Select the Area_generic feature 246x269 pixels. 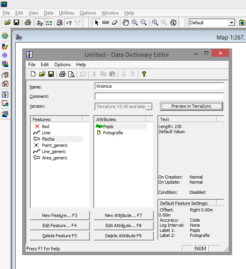(55, 158)
